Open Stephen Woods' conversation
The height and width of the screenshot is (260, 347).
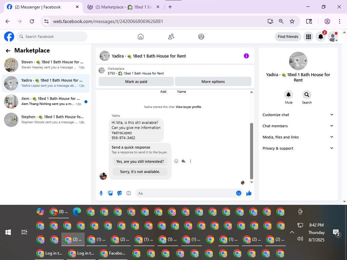(46, 120)
